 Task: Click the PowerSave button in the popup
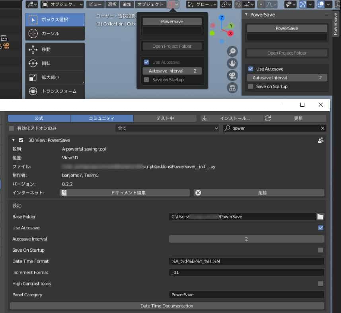pyautogui.click(x=172, y=22)
